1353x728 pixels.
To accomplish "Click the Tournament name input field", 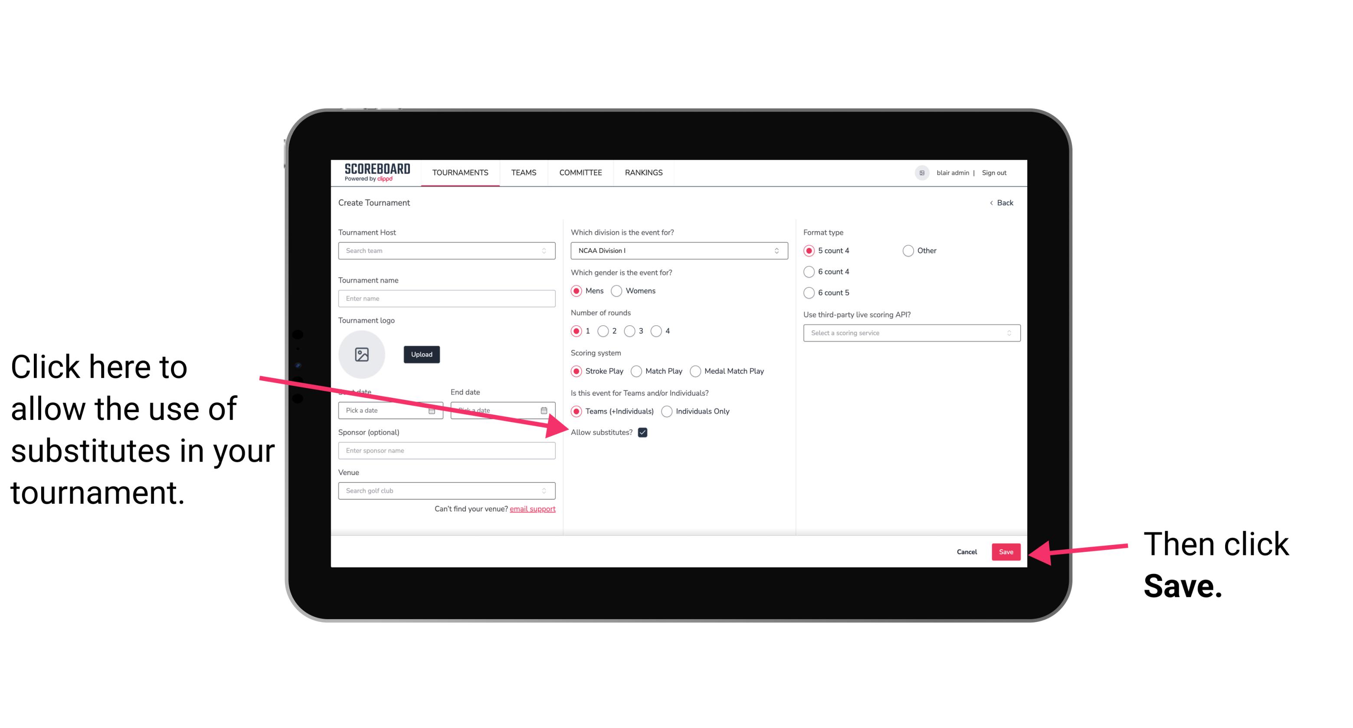I will (x=447, y=298).
